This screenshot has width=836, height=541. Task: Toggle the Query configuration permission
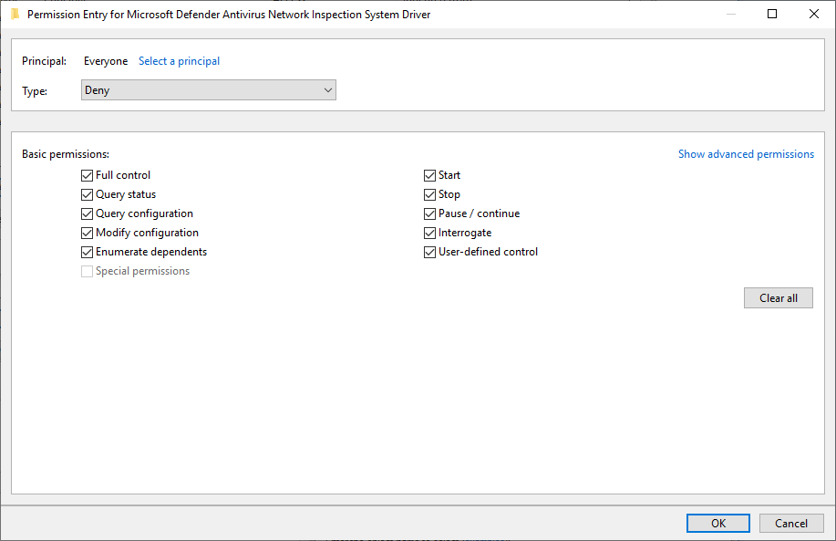(x=87, y=214)
